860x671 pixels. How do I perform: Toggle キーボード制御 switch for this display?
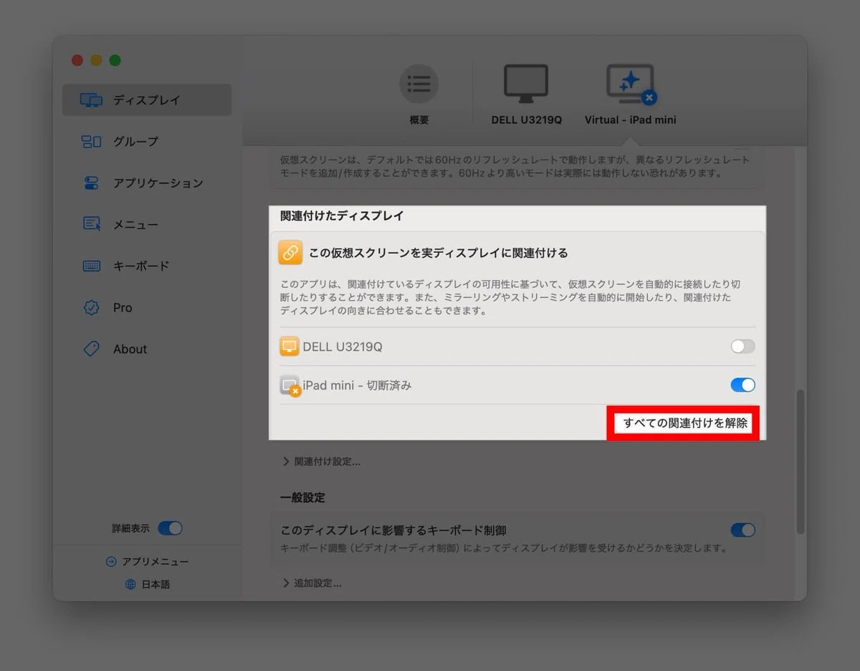pyautogui.click(x=742, y=531)
